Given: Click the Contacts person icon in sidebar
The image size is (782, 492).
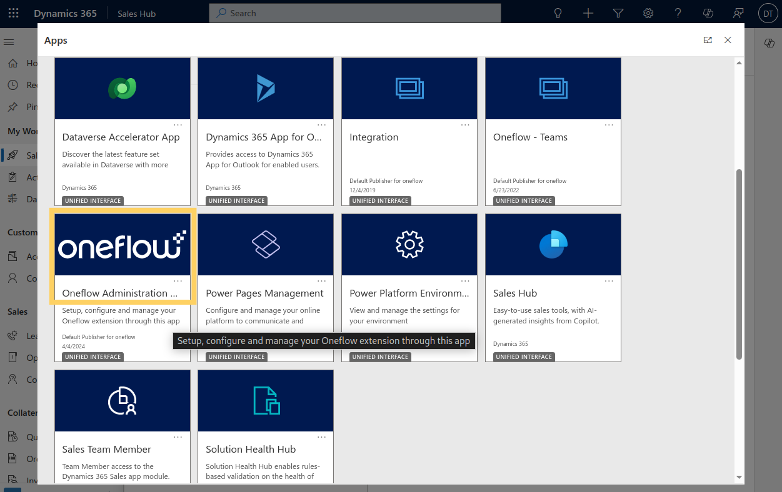Looking at the screenshot, I should [12, 278].
